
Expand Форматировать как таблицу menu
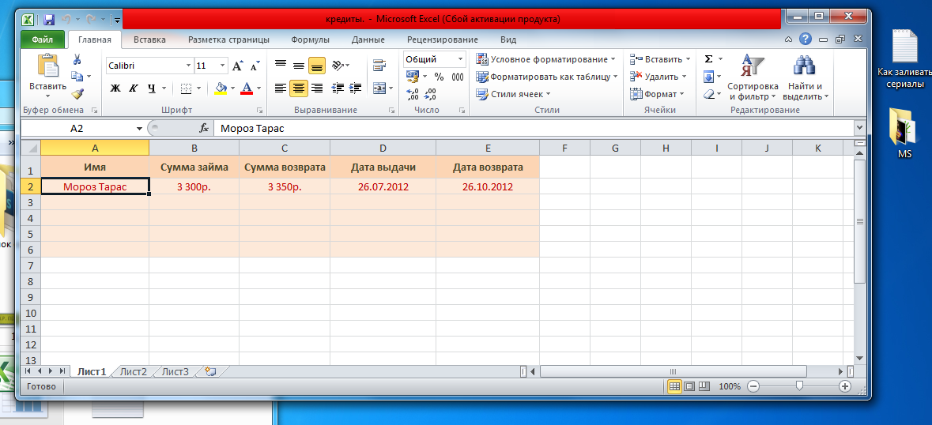[x=547, y=77]
